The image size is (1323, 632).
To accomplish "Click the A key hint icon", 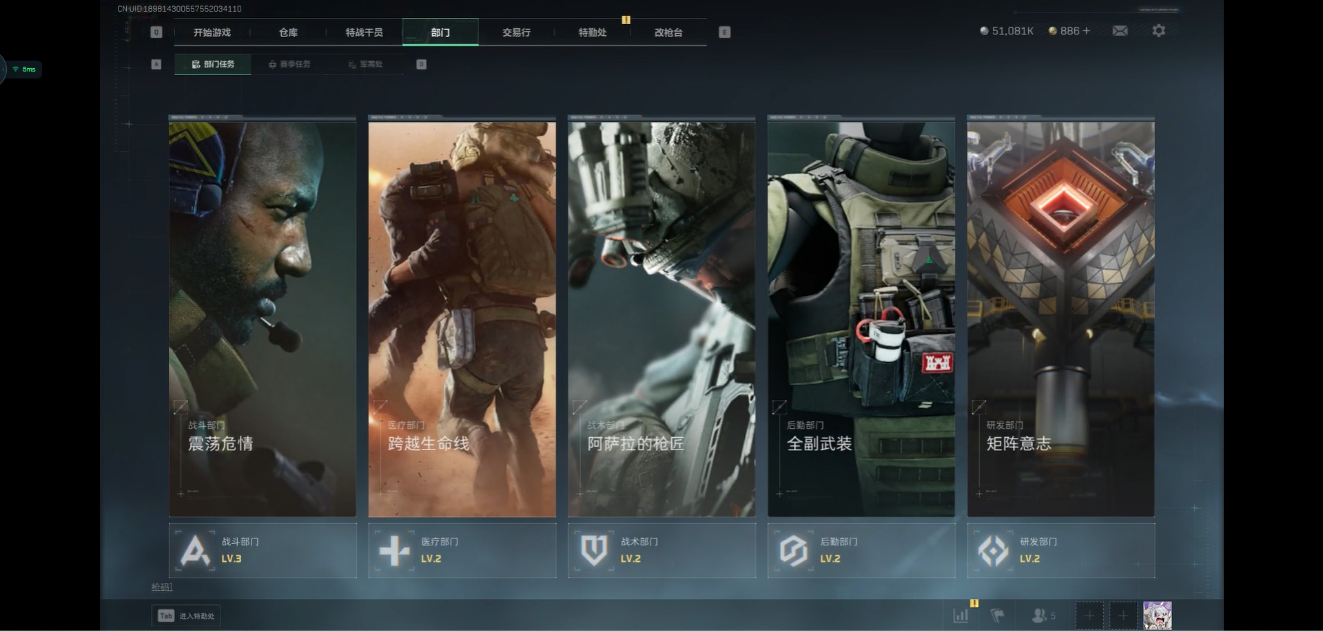I will click(x=156, y=64).
